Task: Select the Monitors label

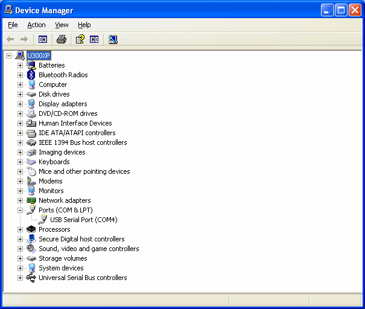Action: coord(51,191)
